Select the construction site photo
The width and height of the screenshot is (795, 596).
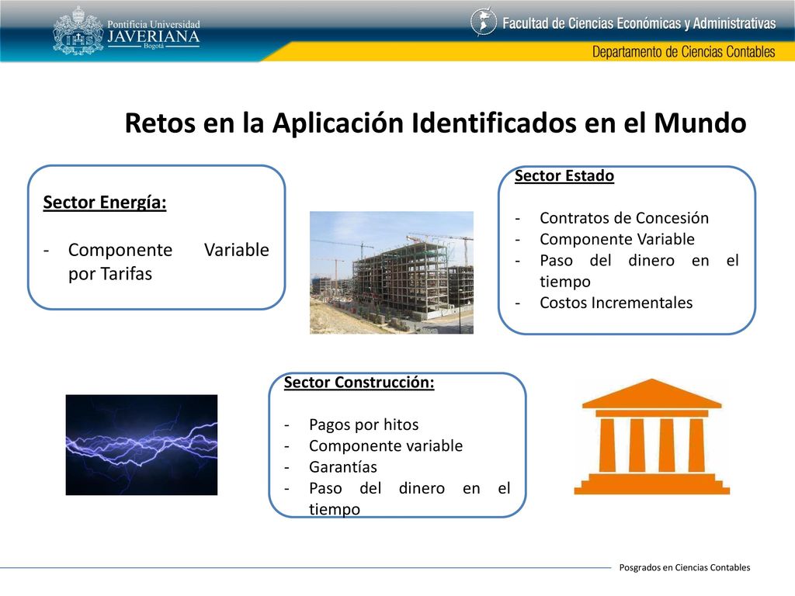pos(391,272)
